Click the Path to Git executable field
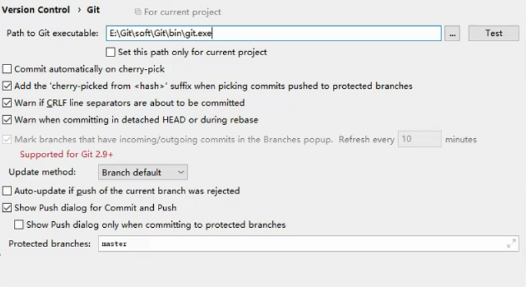526x287 pixels. pyautogui.click(x=274, y=33)
